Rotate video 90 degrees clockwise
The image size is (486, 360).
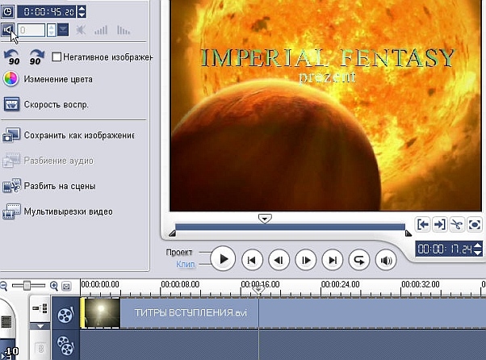(36, 57)
